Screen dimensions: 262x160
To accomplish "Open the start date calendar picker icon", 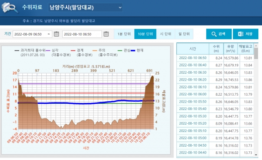I will click(x=56, y=34).
